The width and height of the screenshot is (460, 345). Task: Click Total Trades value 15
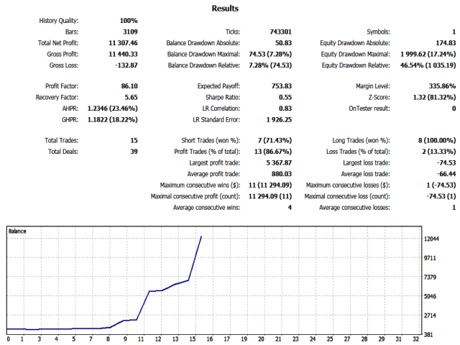134,141
